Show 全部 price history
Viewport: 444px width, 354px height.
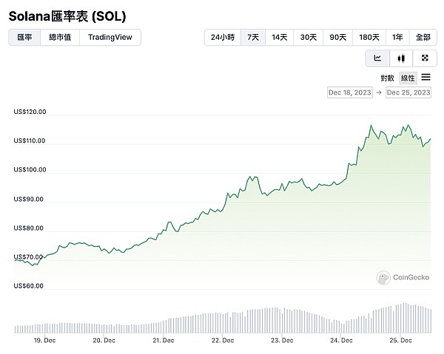[423, 37]
